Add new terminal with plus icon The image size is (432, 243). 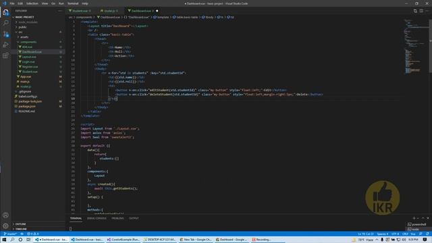point(414,218)
